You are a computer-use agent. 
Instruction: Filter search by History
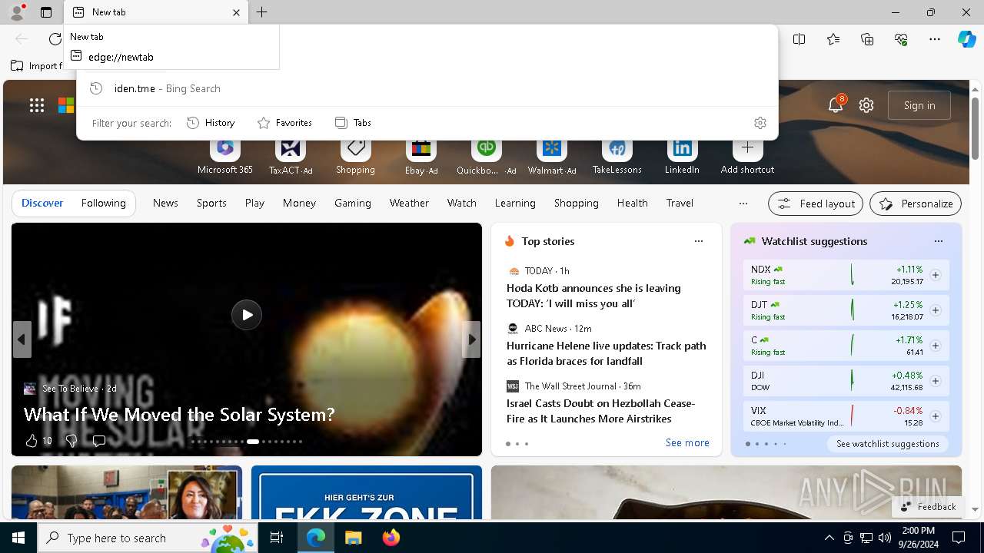pos(211,123)
